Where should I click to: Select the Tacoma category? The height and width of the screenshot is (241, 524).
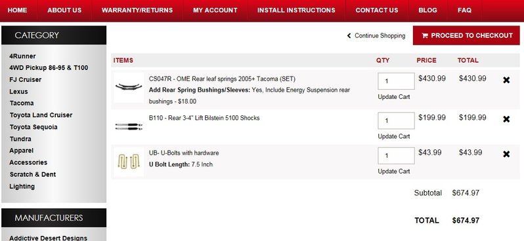pyautogui.click(x=22, y=103)
